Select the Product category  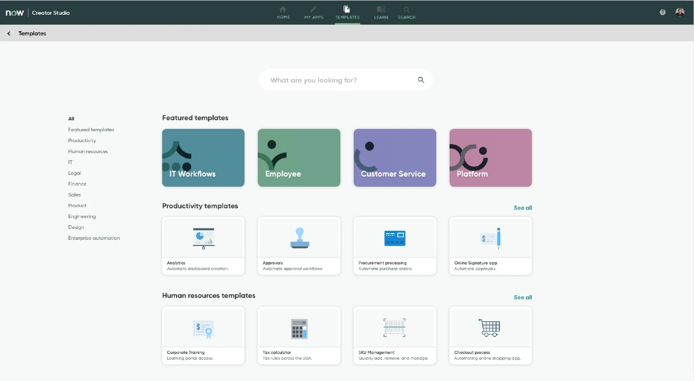[x=77, y=206]
